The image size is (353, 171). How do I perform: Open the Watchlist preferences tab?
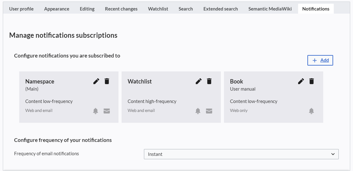point(158,9)
